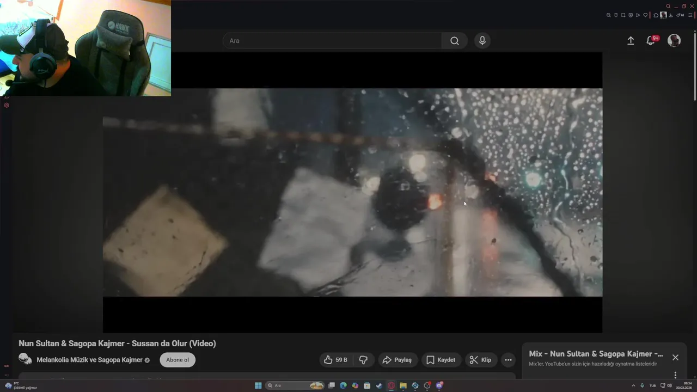Screen dimensions: 697x392
Task: Click the Opera GX taskbar icon
Action: tap(391, 385)
